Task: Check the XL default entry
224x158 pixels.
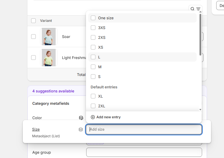Action: pos(93,96)
